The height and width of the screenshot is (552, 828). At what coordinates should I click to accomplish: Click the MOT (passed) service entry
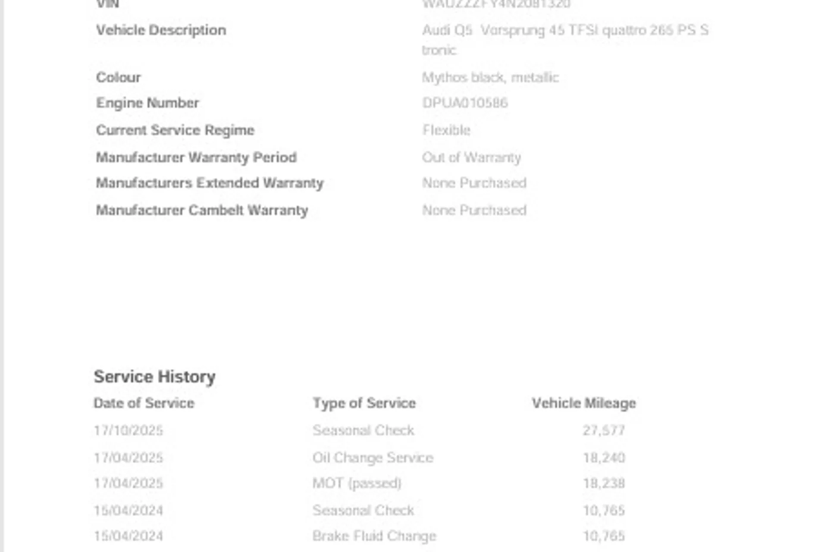(x=357, y=483)
